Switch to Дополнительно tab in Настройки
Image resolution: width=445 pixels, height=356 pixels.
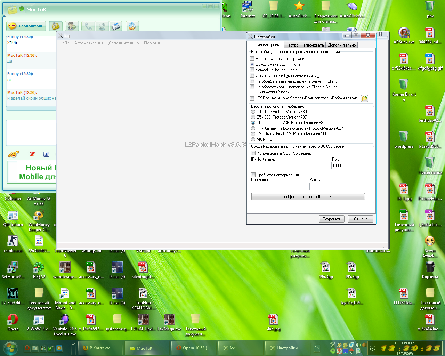tap(342, 45)
